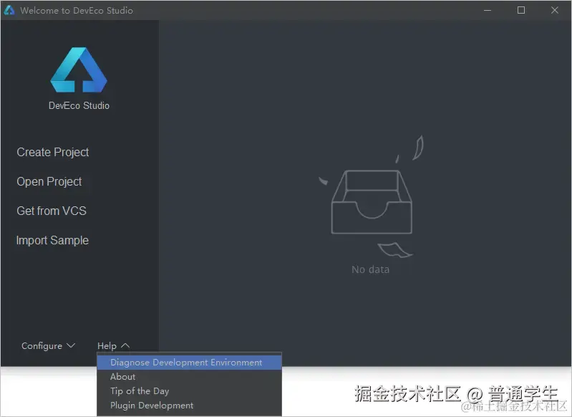Open Plugin Development help entry
572x417 pixels.
189,406
